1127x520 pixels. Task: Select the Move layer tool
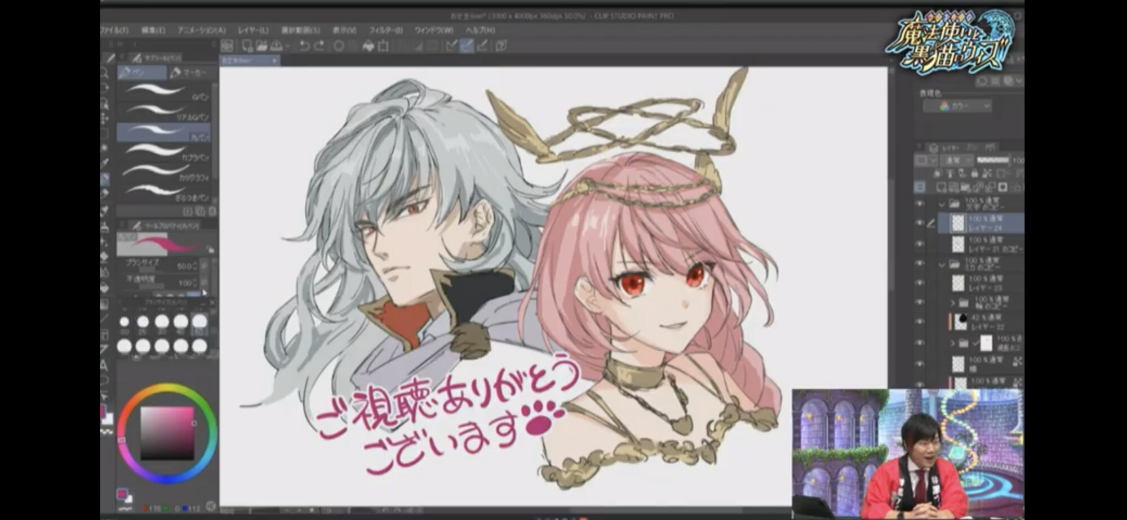[105, 118]
